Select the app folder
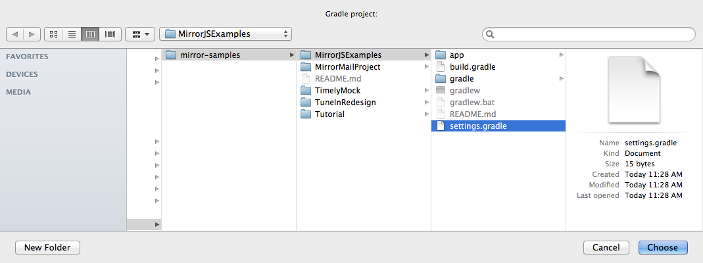Screen dimensions: 703x263 tap(456, 55)
